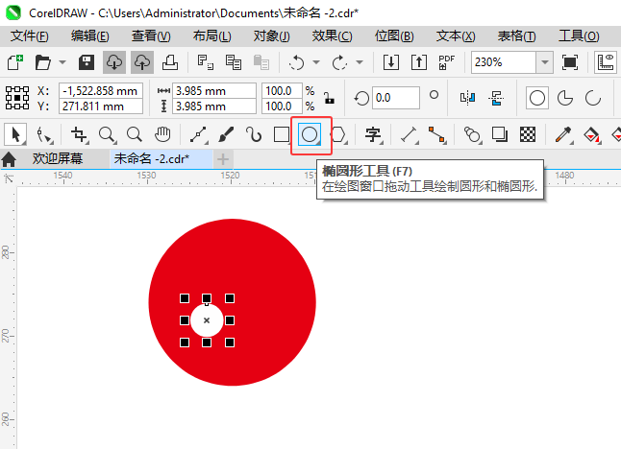
Task: Select the Pie shape mode
Action: [x=564, y=98]
